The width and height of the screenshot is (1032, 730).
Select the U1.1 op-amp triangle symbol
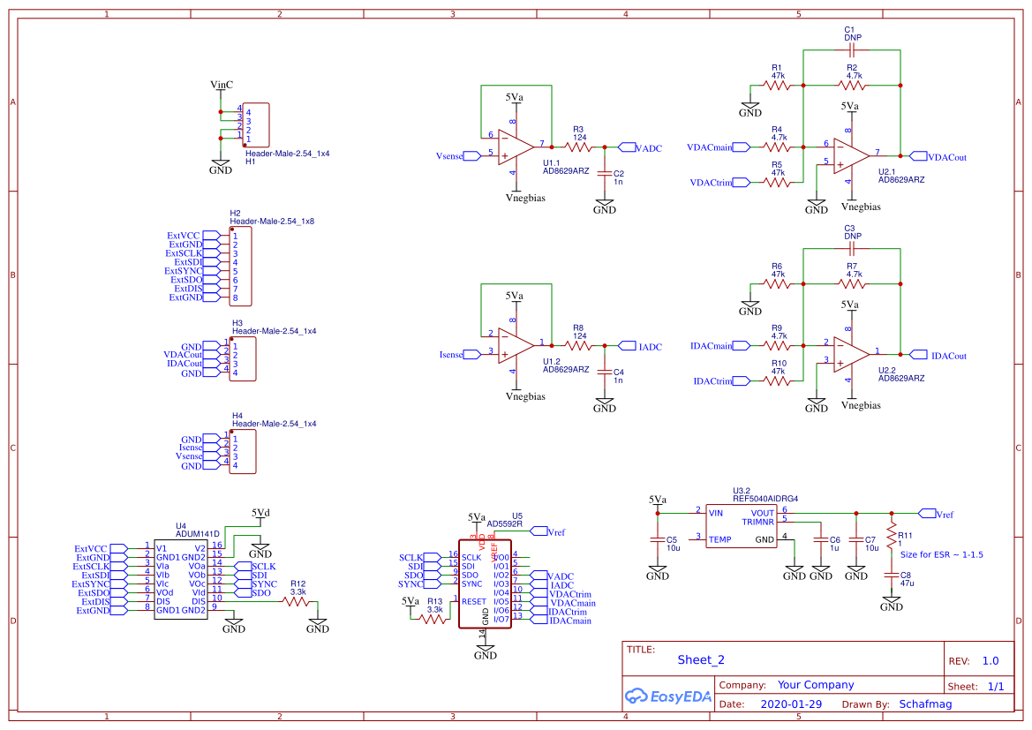coord(516,147)
